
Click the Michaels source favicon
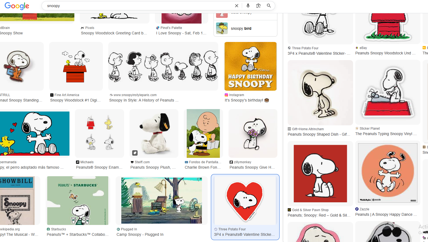click(x=78, y=162)
